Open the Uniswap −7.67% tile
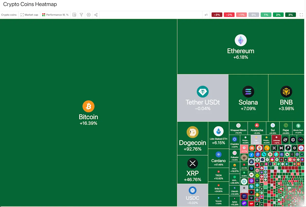The width and height of the screenshot is (306, 207). [276, 140]
